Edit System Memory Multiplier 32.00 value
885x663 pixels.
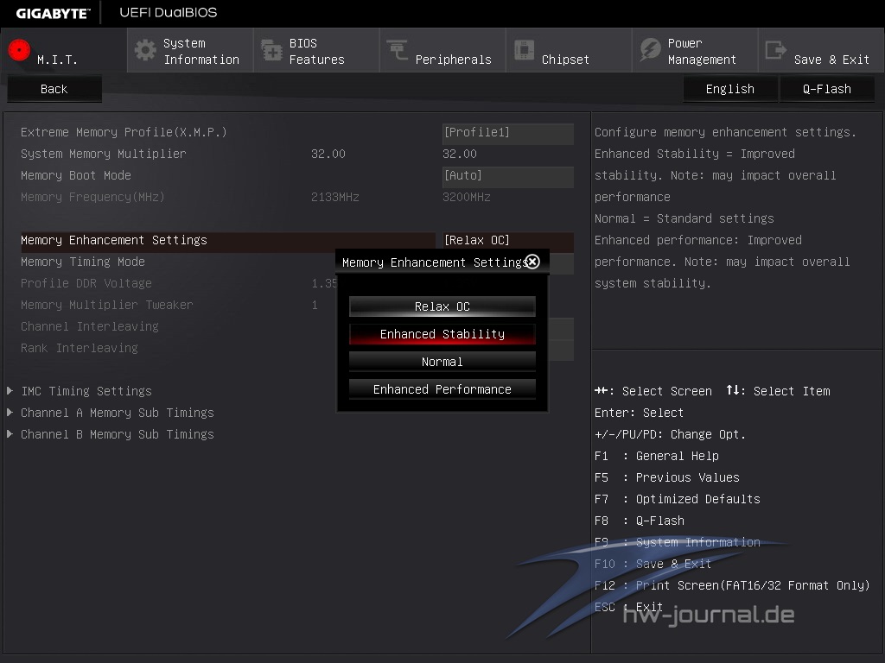tap(460, 154)
